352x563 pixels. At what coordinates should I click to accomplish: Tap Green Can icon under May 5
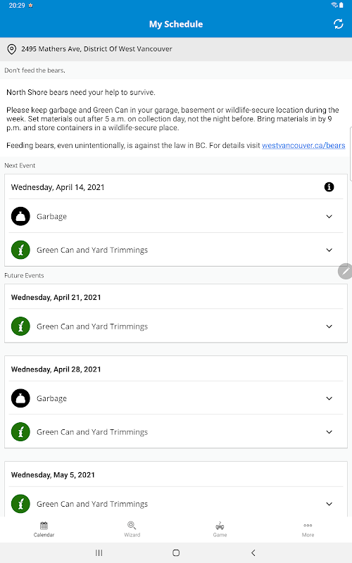[20, 504]
